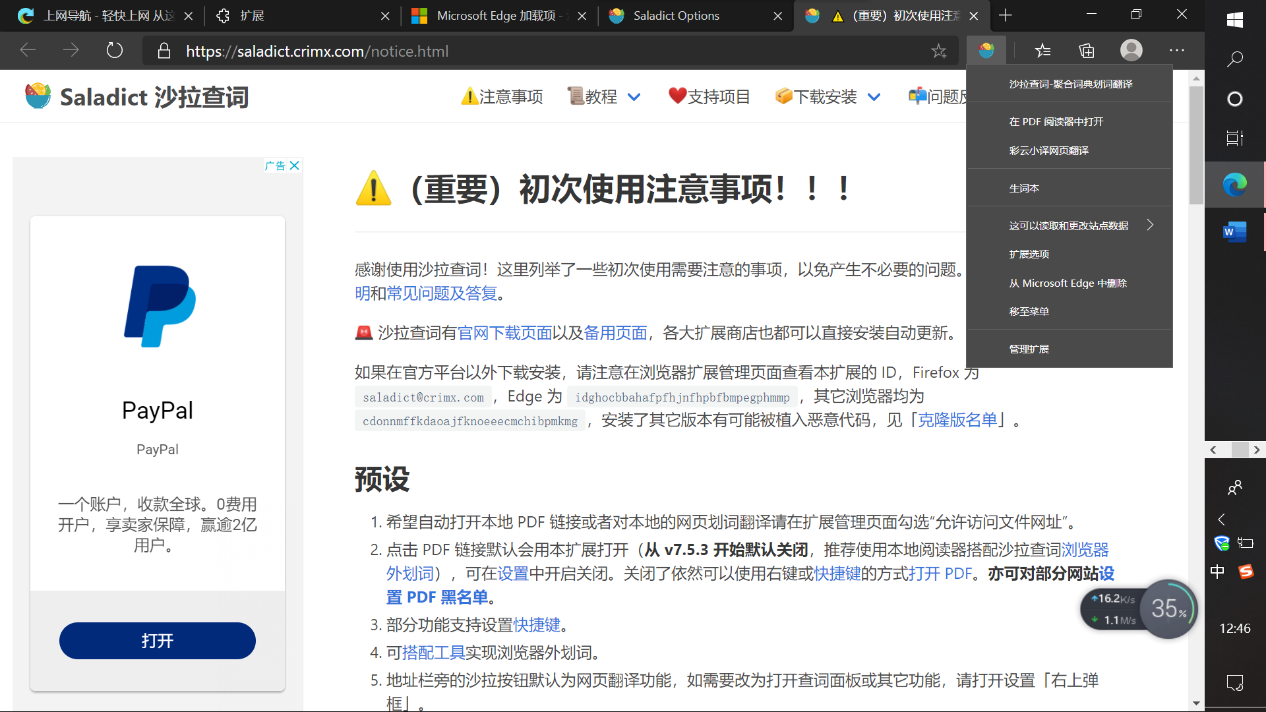The height and width of the screenshot is (712, 1266).
Task: Open the Favorites list icon
Action: (x=1042, y=51)
